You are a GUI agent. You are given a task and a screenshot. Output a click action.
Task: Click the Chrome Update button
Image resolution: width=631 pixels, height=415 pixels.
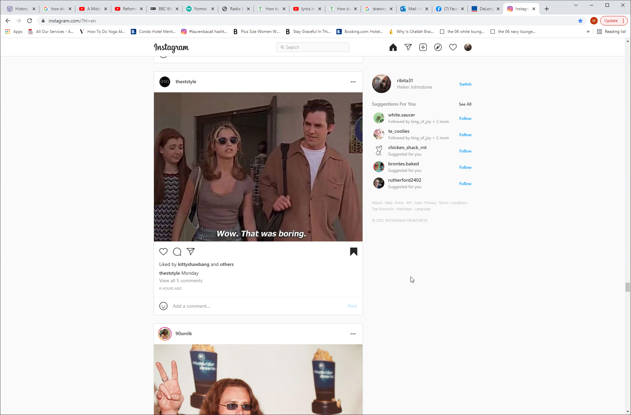click(x=611, y=21)
